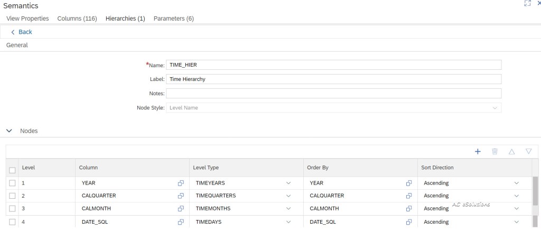Open the View Properties tab
Image resolution: width=541 pixels, height=230 pixels.
click(27, 19)
